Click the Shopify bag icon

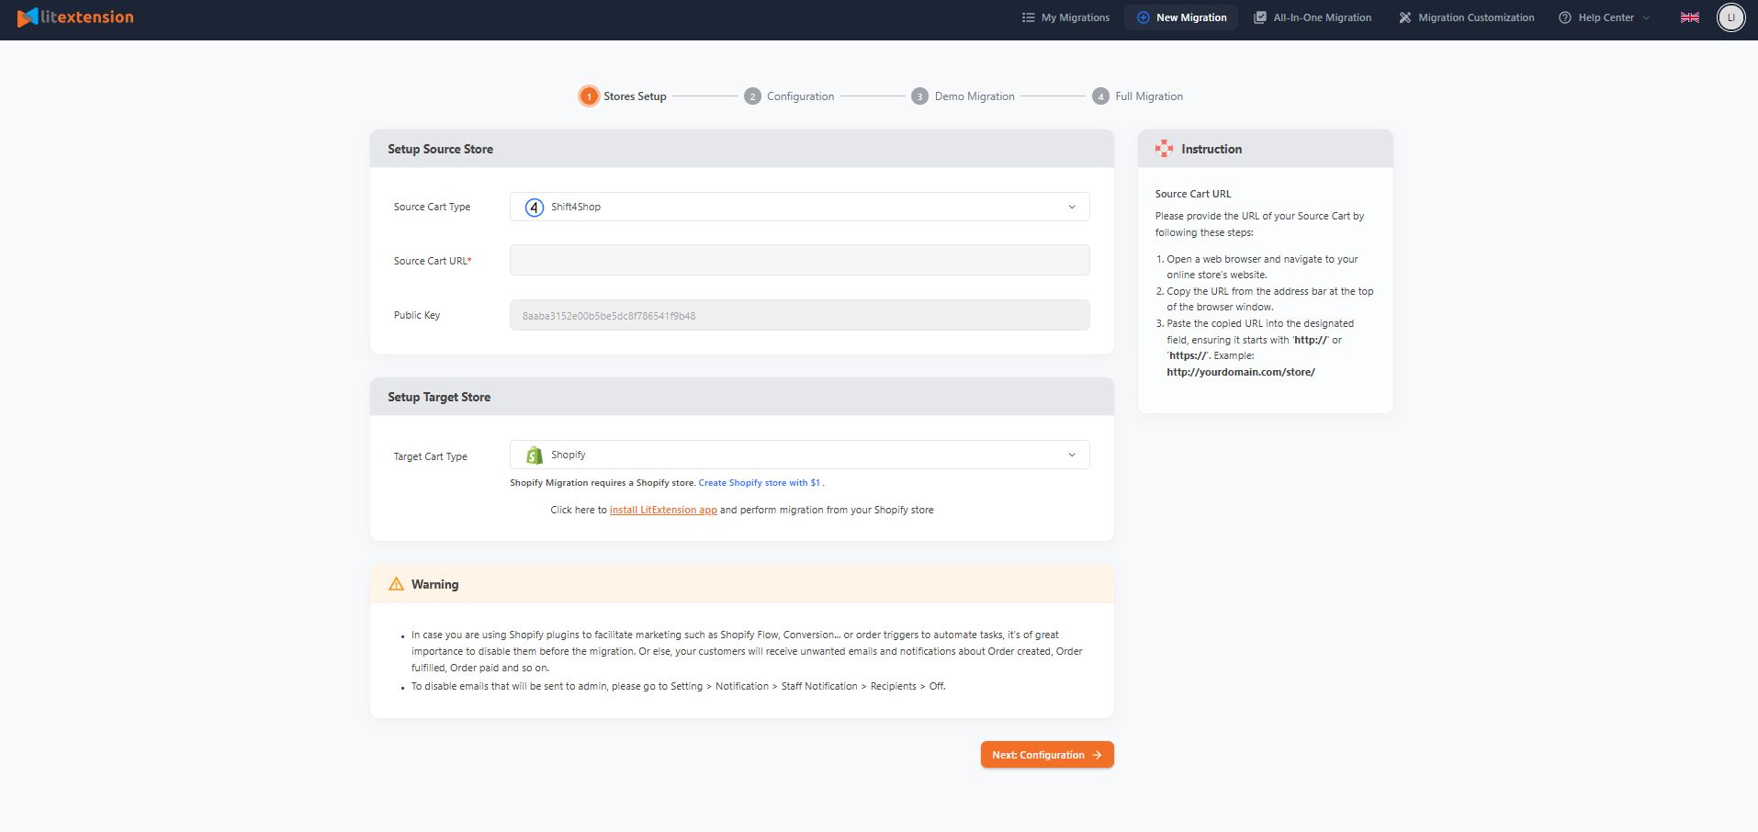point(535,455)
